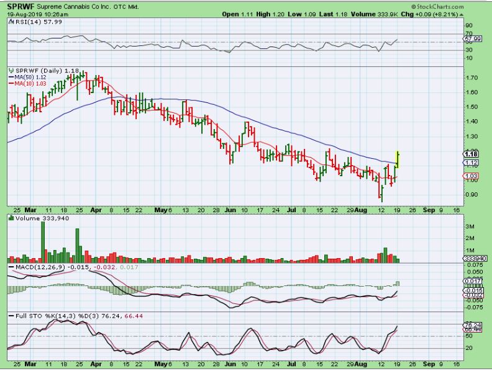Click the StockCharts.com copyright link
Image resolution: width=492 pixels, height=371 pixels.
(437, 7)
